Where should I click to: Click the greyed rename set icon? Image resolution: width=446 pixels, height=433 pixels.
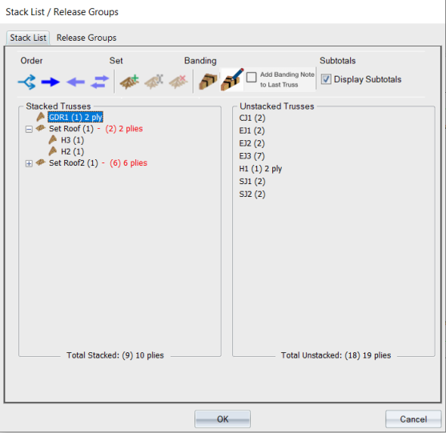[x=154, y=82]
